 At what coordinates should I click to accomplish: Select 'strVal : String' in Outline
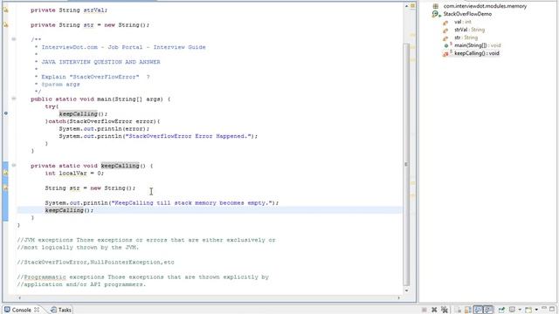point(469,30)
